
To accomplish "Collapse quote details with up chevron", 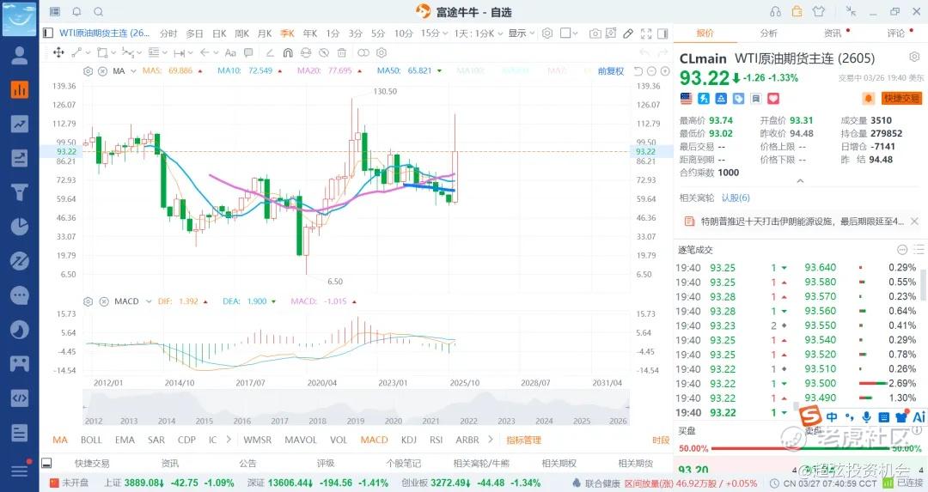I will pyautogui.click(x=800, y=181).
